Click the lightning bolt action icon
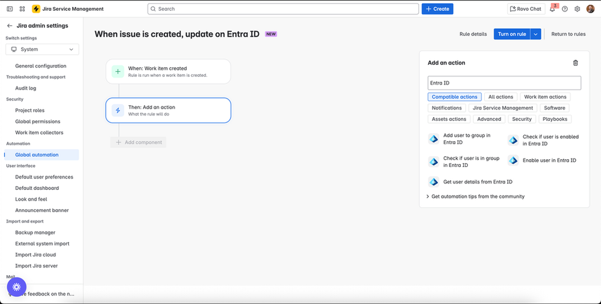This screenshot has height=304, width=601. pos(117,110)
